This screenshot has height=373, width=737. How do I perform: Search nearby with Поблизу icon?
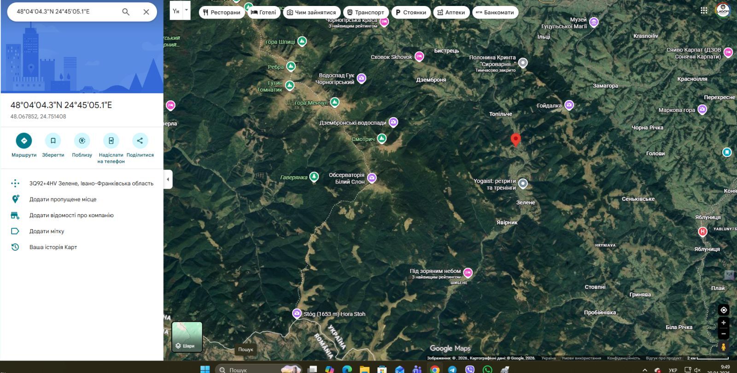(82, 141)
